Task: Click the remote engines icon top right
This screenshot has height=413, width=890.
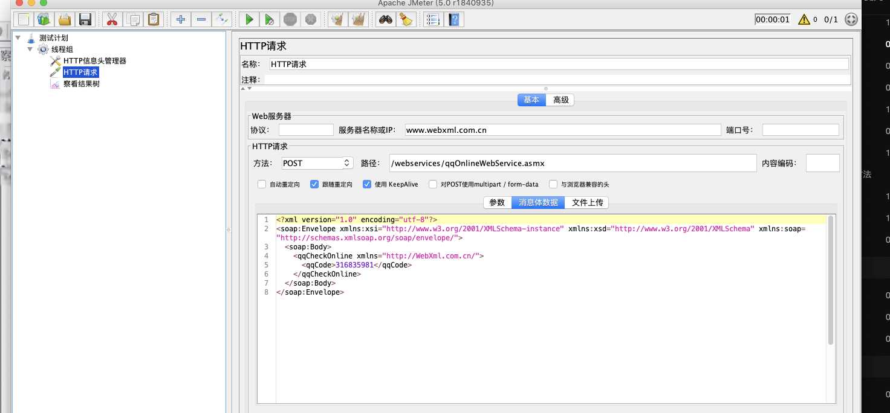Action: [x=851, y=19]
